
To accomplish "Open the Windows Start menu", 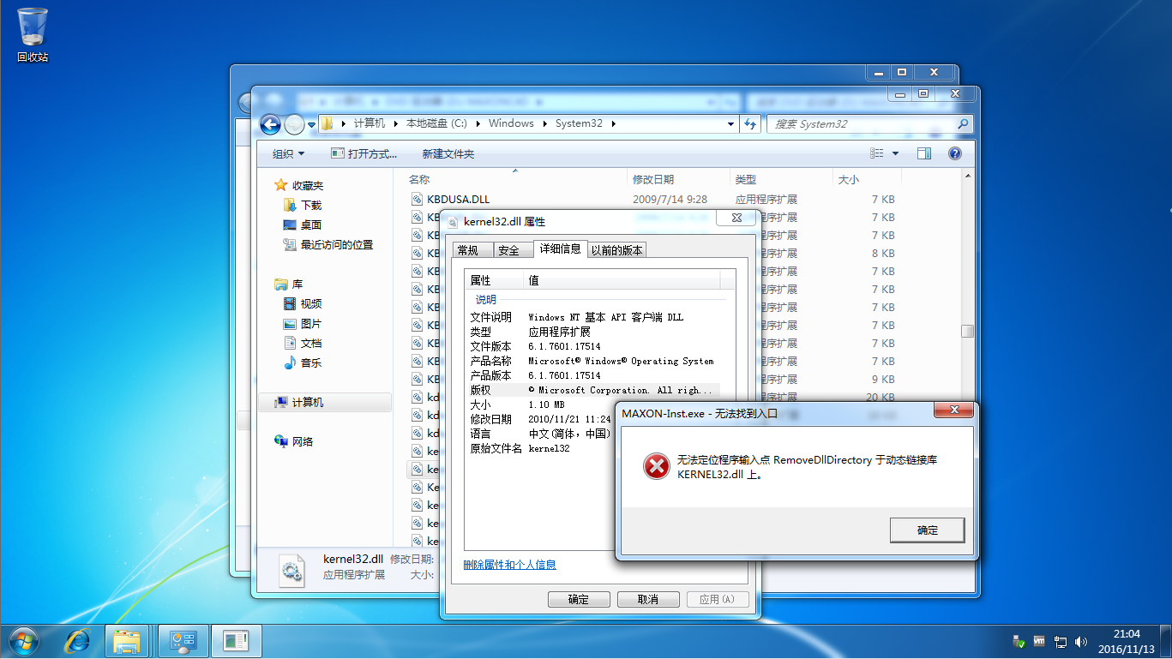I will tap(22, 640).
